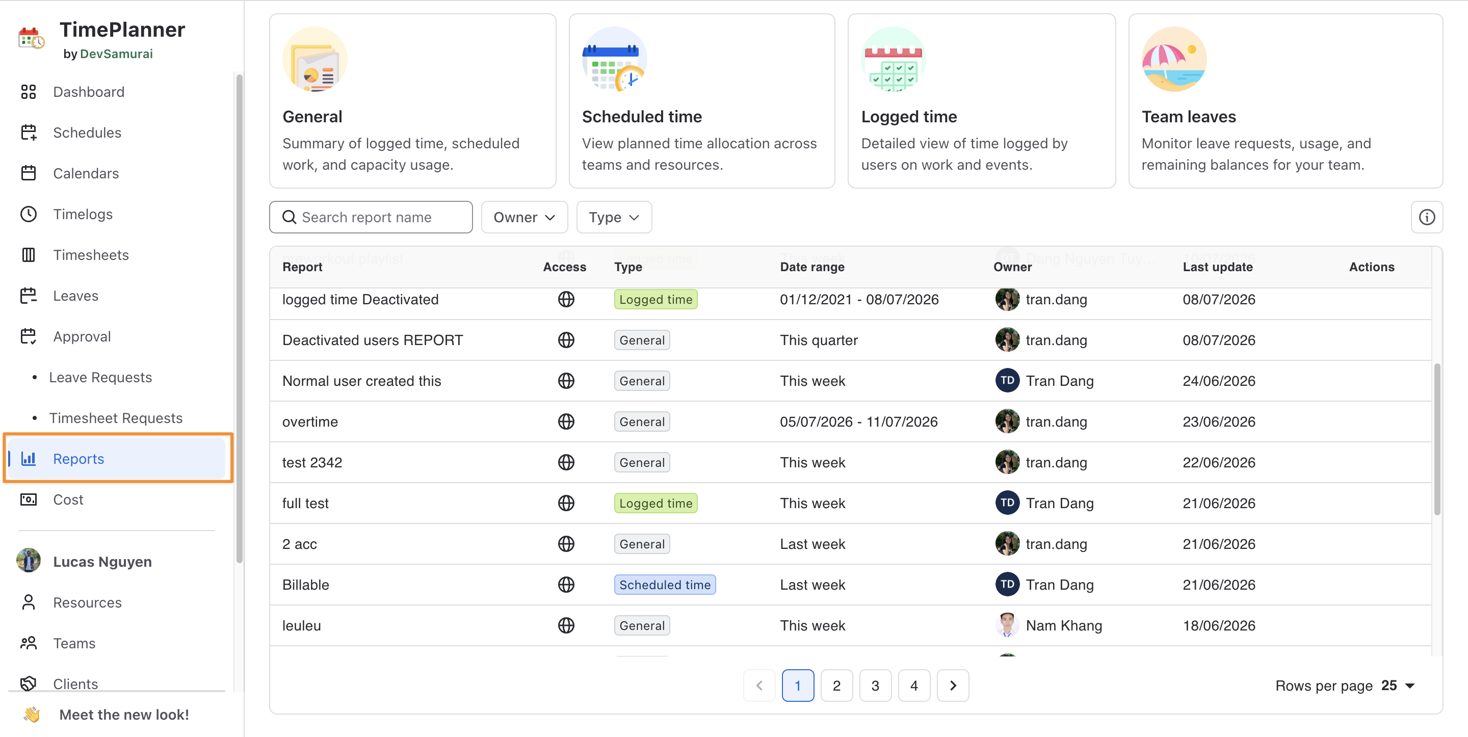This screenshot has height=737, width=1468.
Task: Click the General report illustration icon
Action: (x=314, y=59)
